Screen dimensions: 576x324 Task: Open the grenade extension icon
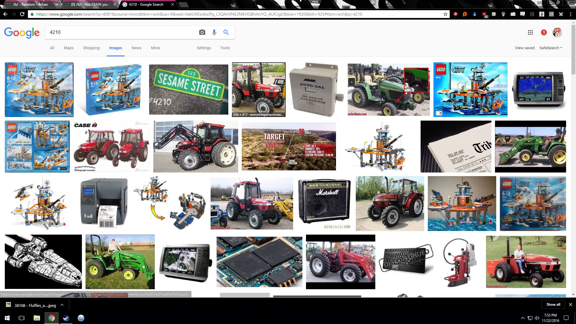point(542,14)
